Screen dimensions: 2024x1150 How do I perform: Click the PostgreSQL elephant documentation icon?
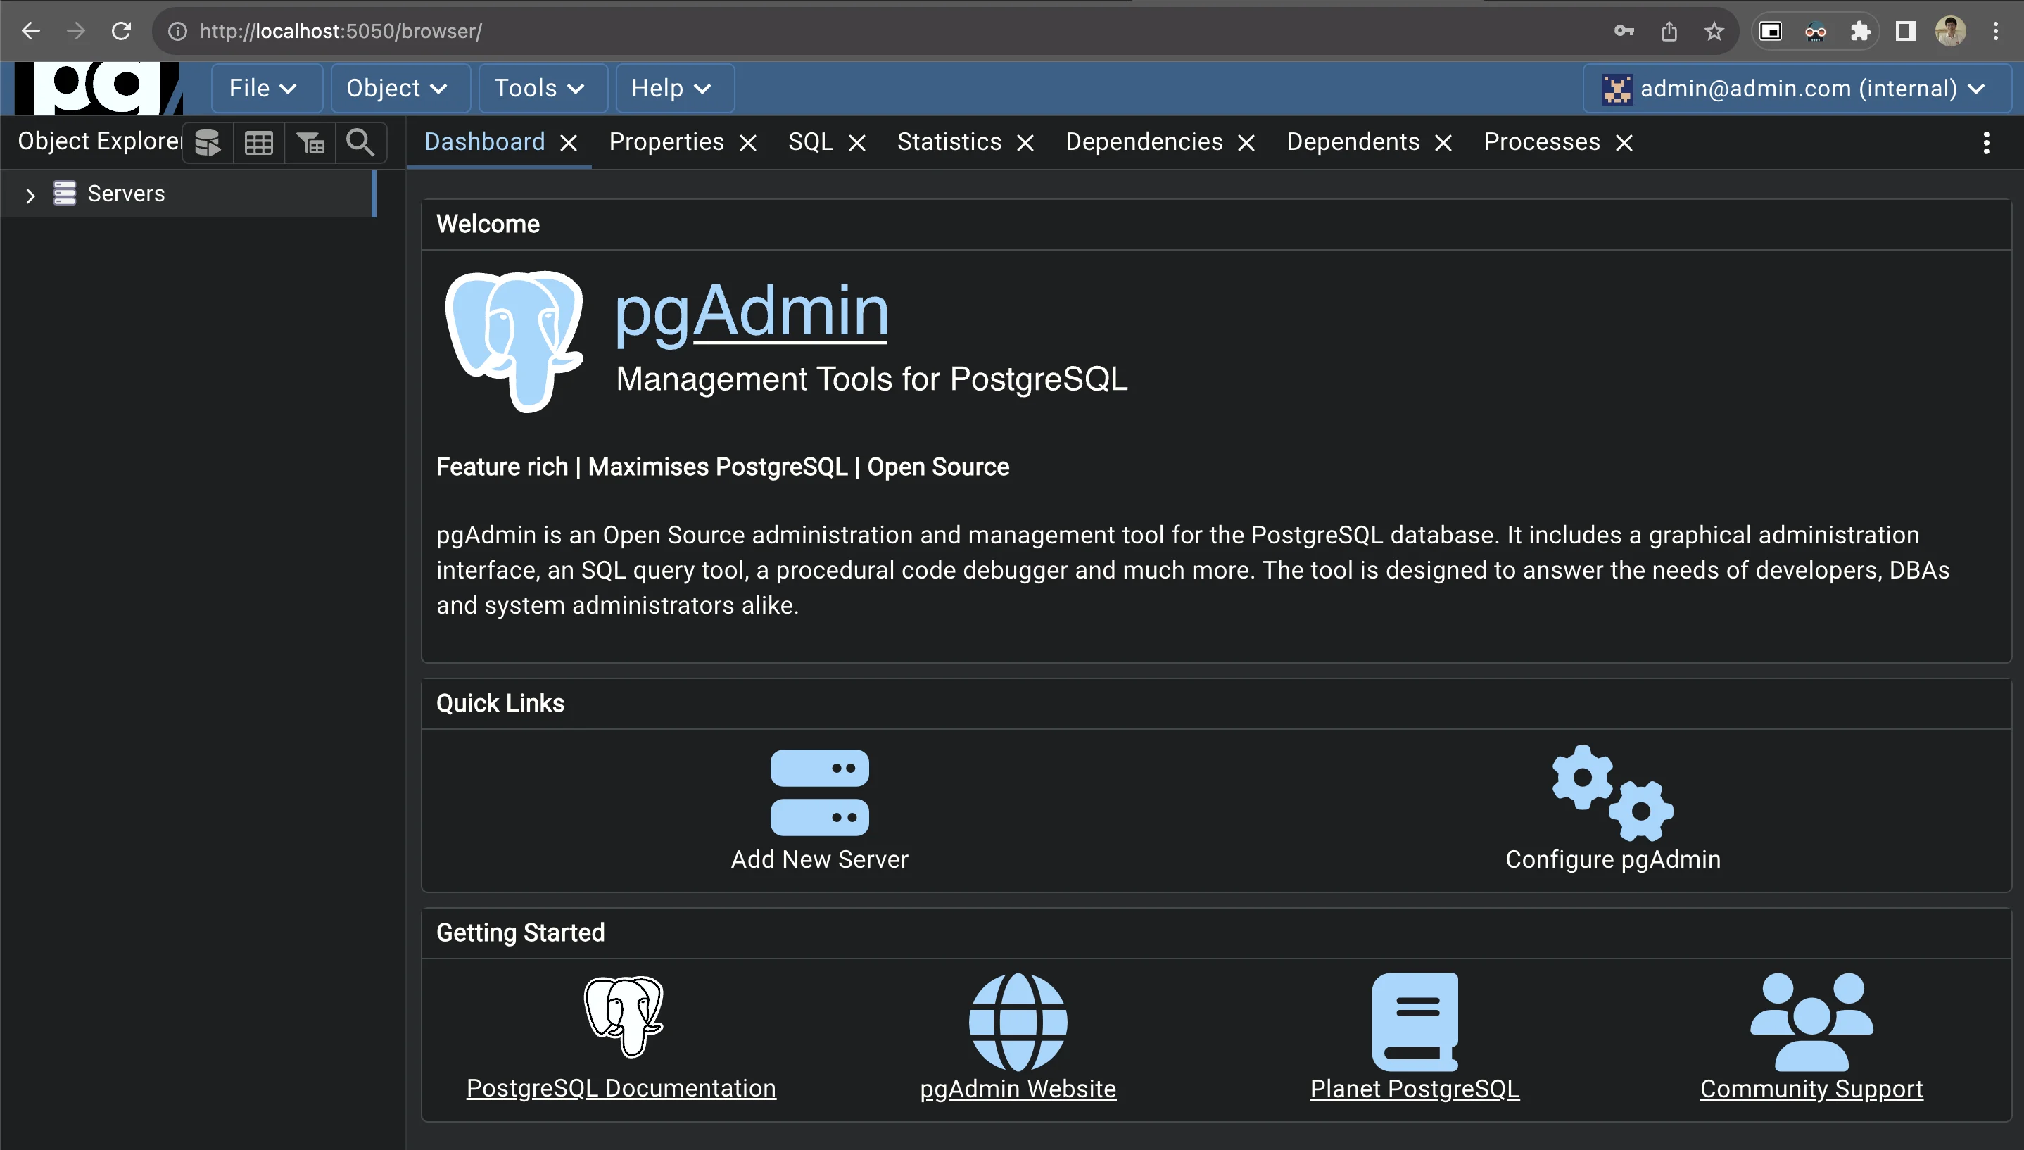click(x=622, y=1016)
